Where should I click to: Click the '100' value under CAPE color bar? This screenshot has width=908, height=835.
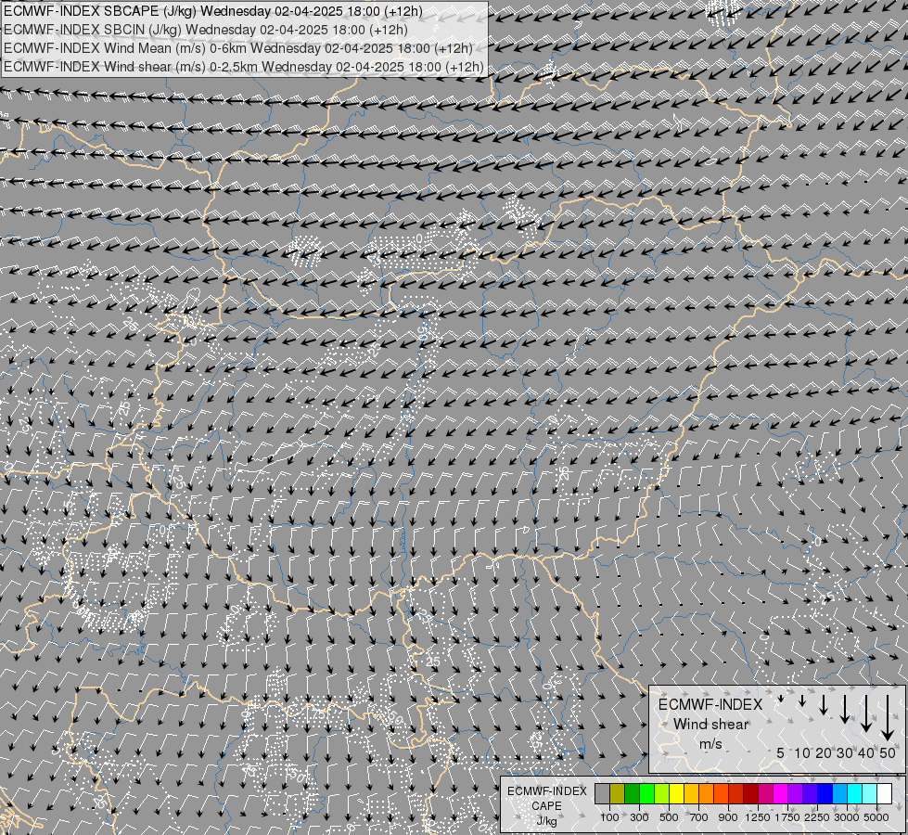[x=609, y=817]
